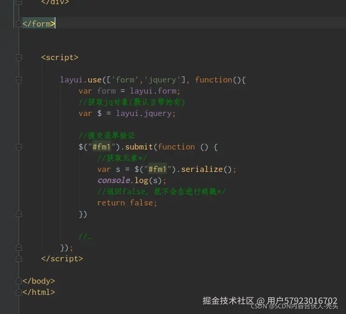
Task: Click the 'return false;' statement
Action: [x=127, y=203]
